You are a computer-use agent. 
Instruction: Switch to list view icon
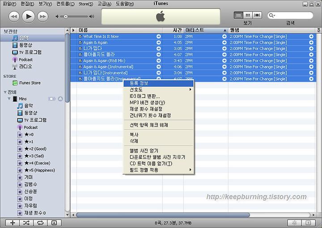pos(238,15)
